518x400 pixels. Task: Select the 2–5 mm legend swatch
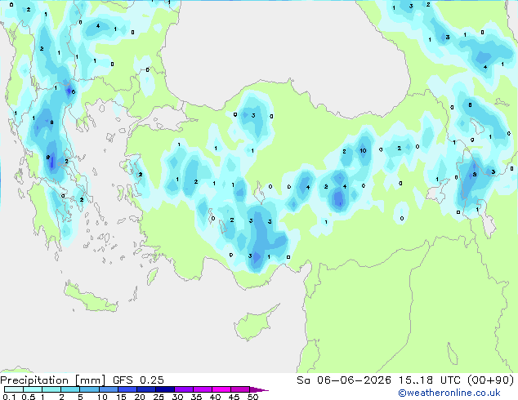70,389
